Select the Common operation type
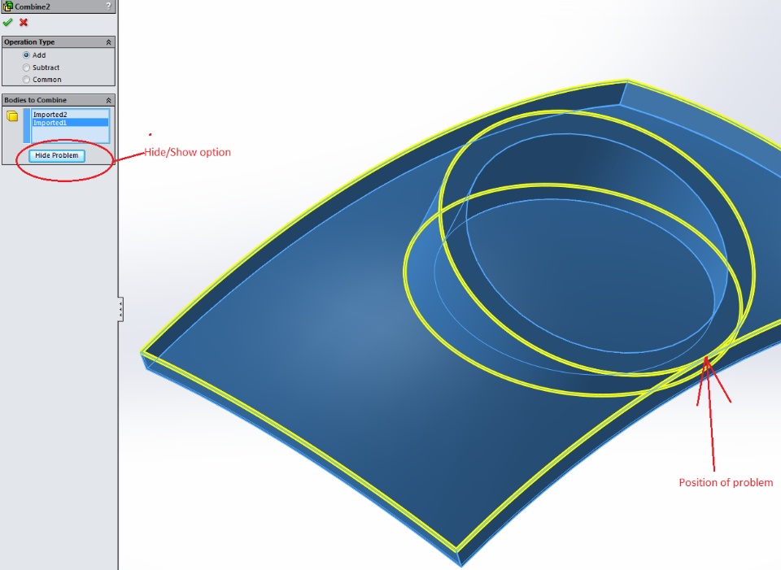Screen dimensions: 781x570 (26, 80)
